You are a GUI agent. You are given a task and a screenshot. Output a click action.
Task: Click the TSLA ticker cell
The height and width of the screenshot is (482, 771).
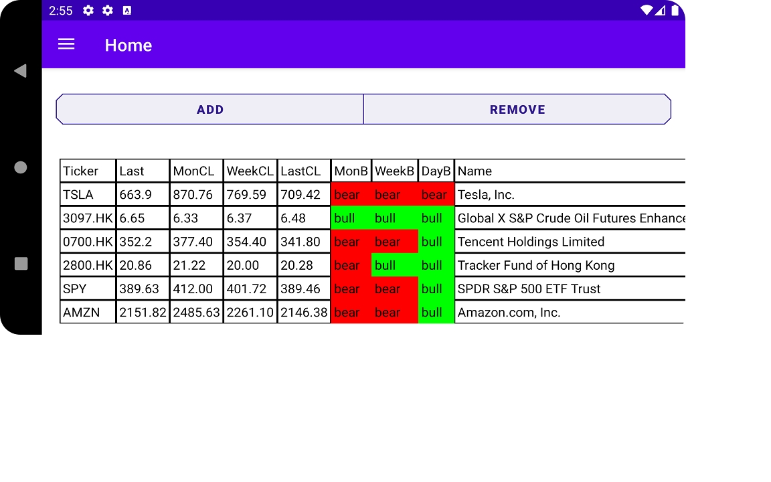click(88, 195)
